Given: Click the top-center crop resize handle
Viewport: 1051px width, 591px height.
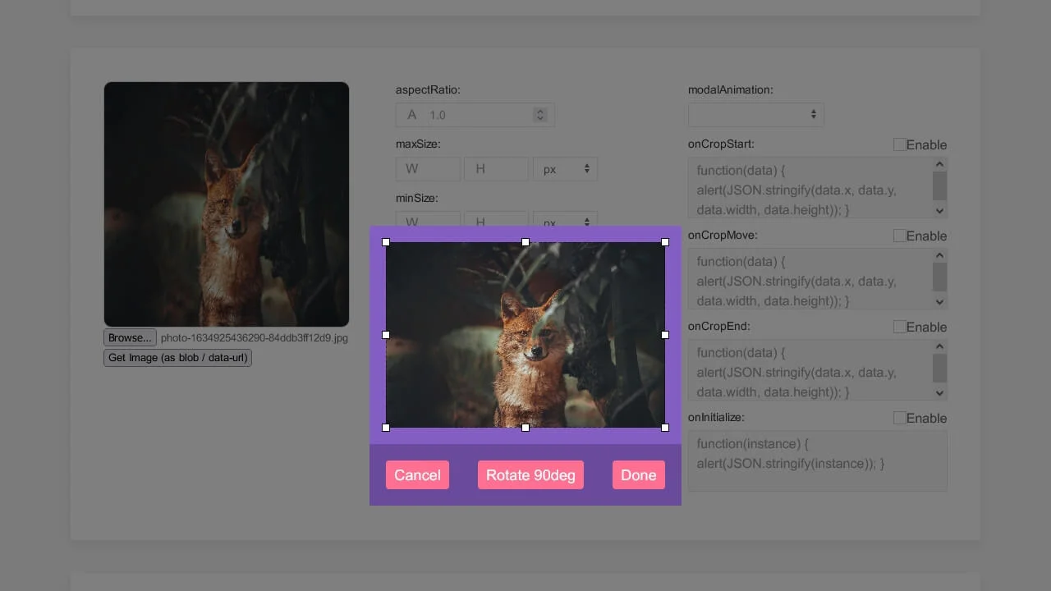Looking at the screenshot, I should (525, 242).
